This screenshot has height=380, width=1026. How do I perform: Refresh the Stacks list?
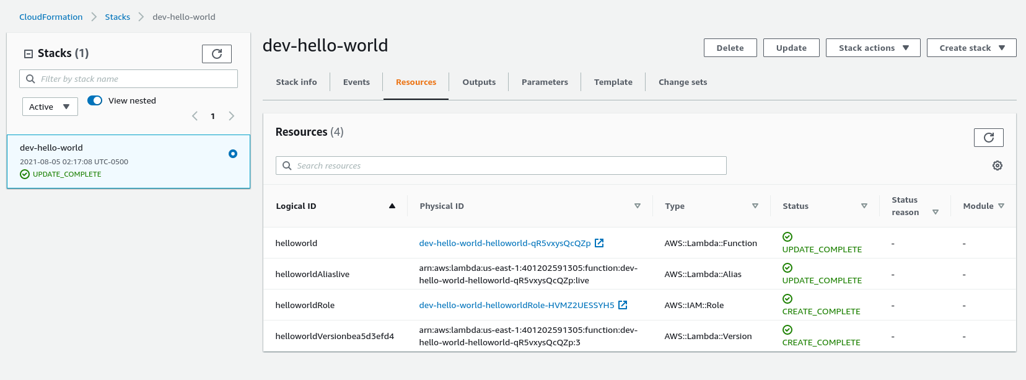click(x=216, y=54)
